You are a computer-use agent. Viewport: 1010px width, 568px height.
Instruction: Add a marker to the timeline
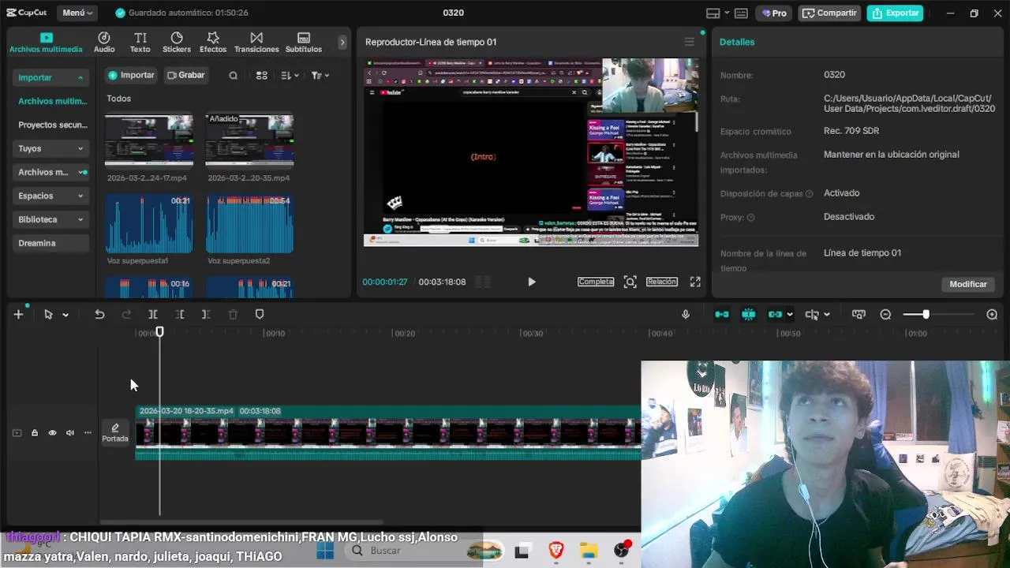coord(260,314)
